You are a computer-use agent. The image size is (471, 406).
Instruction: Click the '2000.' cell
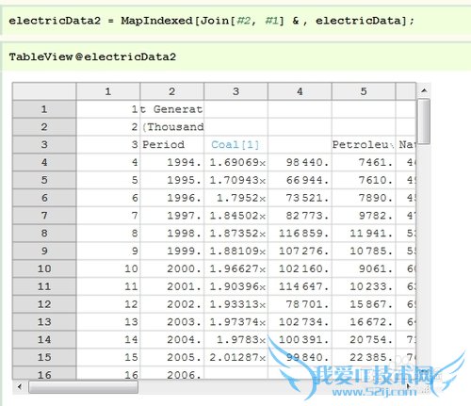[172, 268]
